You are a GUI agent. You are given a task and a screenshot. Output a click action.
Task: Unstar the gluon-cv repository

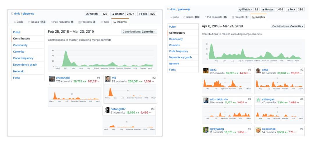pos(118,14)
